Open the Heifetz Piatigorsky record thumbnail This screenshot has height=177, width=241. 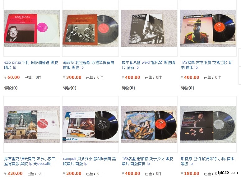[90, 28]
